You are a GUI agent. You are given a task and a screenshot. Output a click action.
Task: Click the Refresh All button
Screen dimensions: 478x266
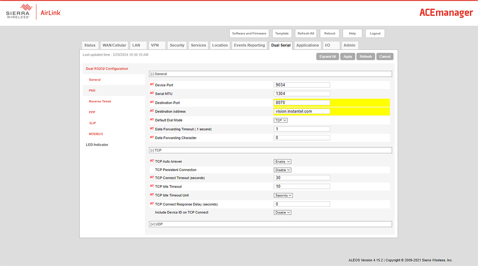tap(306, 33)
